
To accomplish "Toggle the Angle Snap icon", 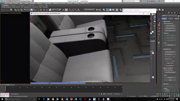I will pos(73,10).
